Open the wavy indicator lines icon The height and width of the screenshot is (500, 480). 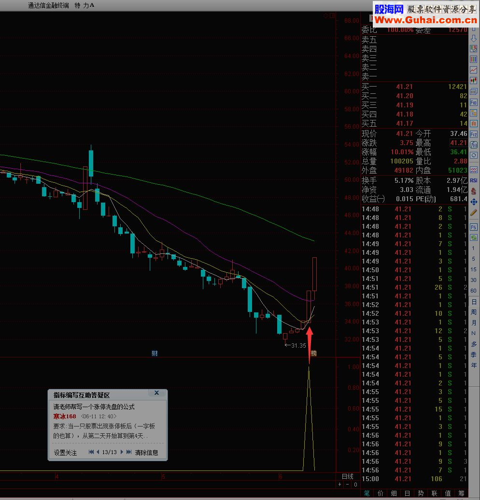[474, 169]
